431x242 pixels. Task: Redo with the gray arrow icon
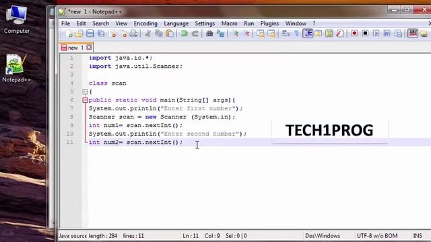click(195, 34)
